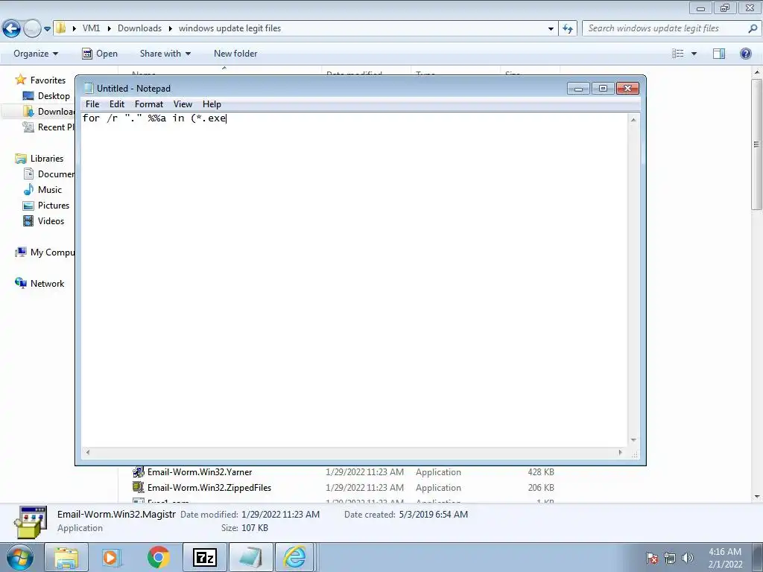Screen dimensions: 763x572
Task: Open 7-Zip from the taskbar
Action: point(204,557)
